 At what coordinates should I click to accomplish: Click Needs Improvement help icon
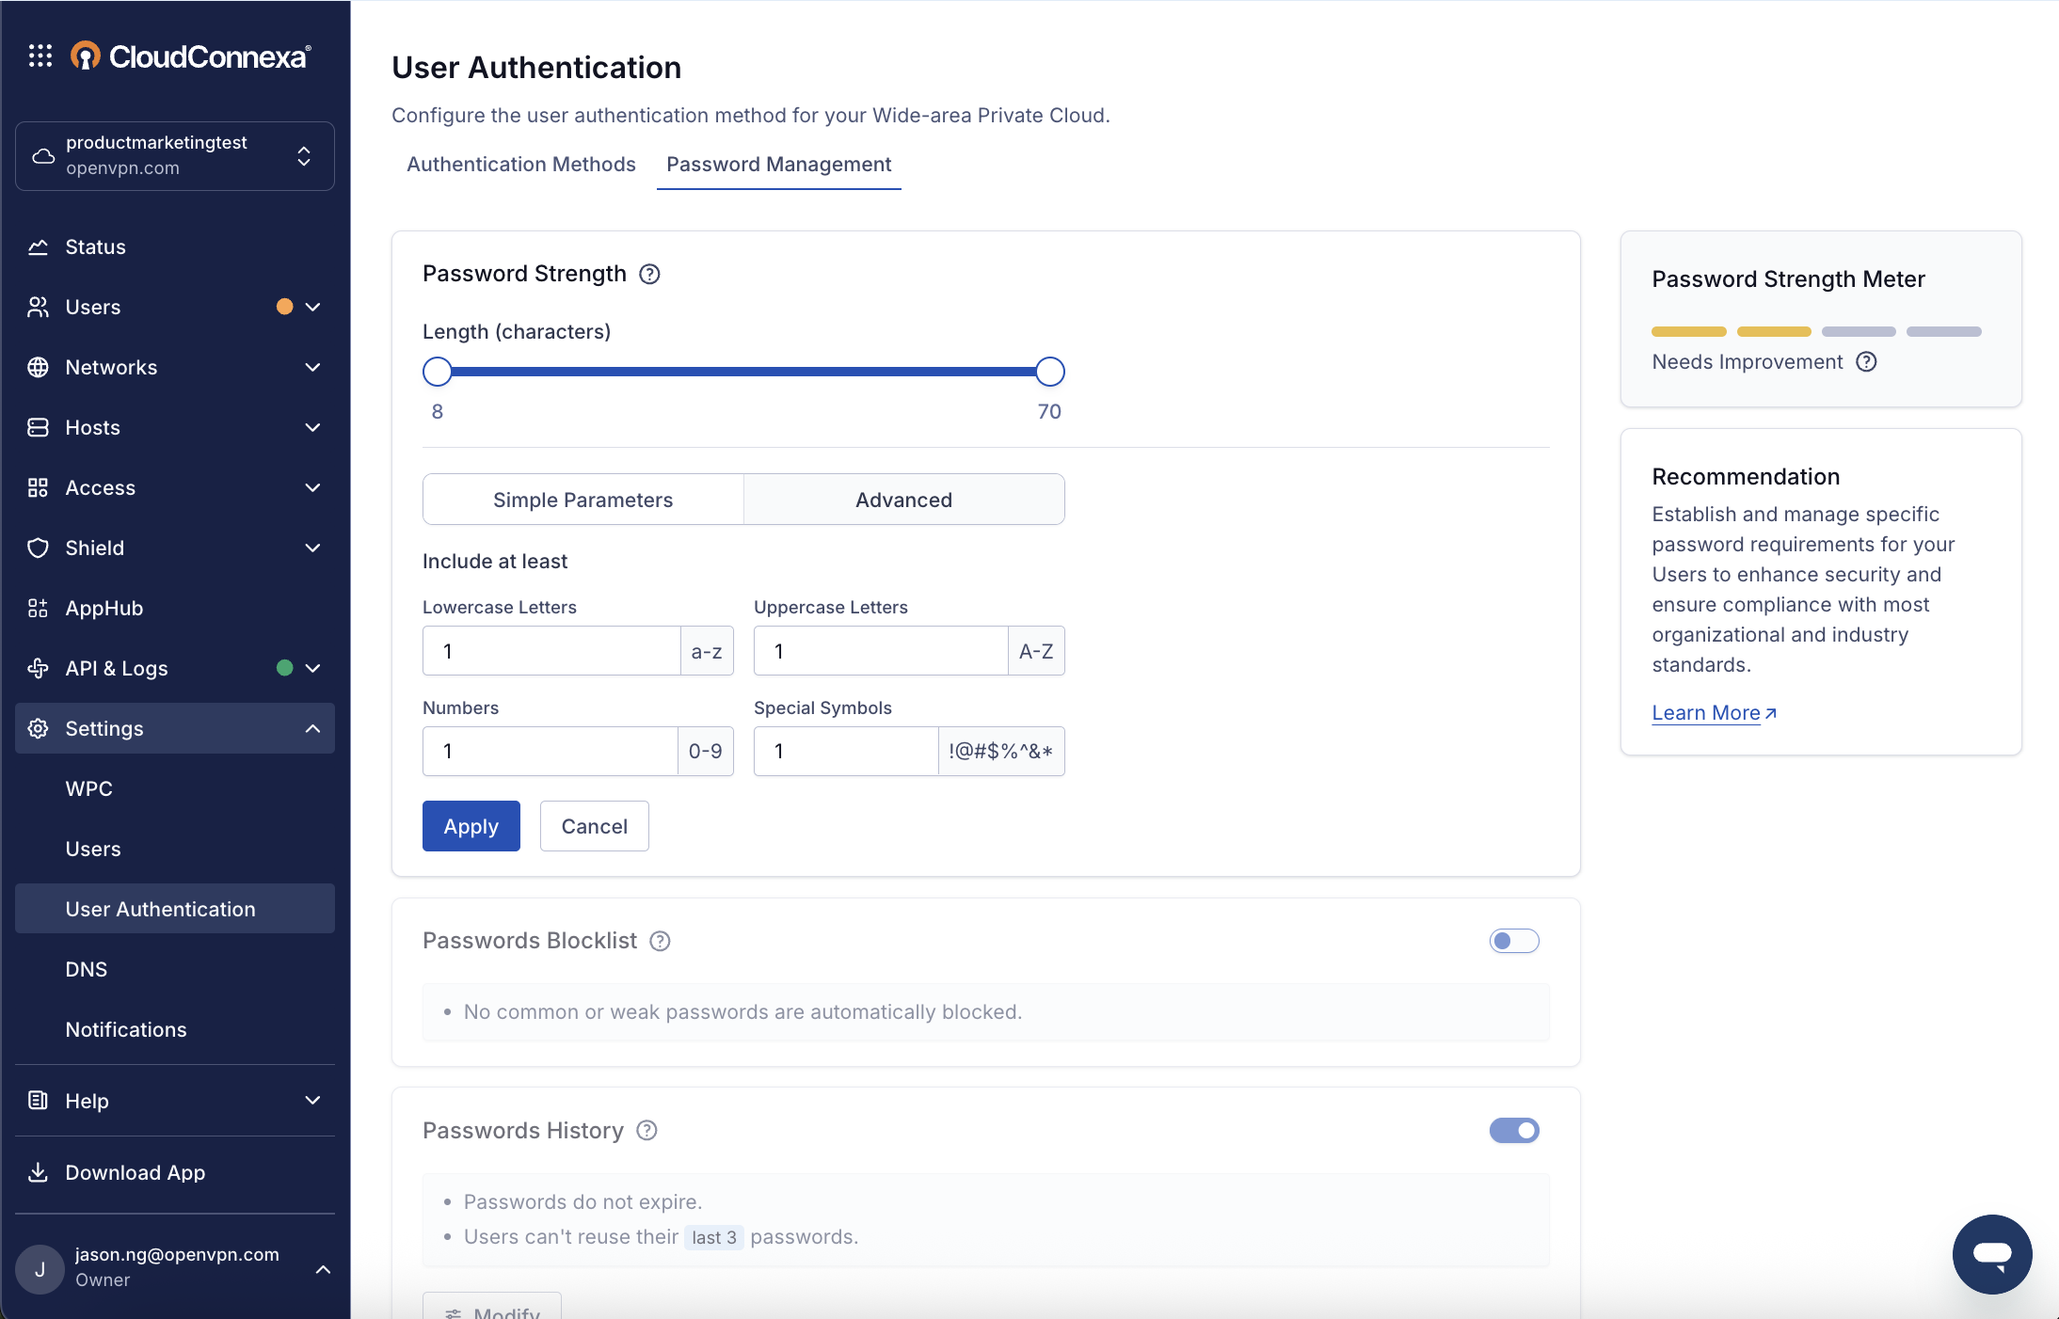pos(1866,362)
